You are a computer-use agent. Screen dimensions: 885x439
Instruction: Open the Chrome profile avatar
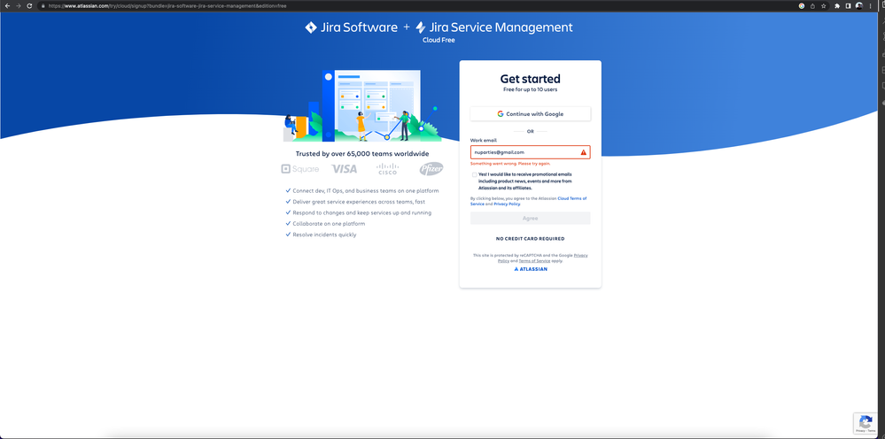click(859, 5)
